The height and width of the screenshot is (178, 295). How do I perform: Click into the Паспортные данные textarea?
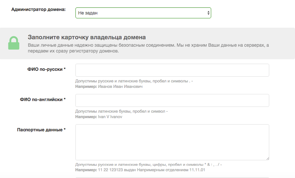point(172,142)
